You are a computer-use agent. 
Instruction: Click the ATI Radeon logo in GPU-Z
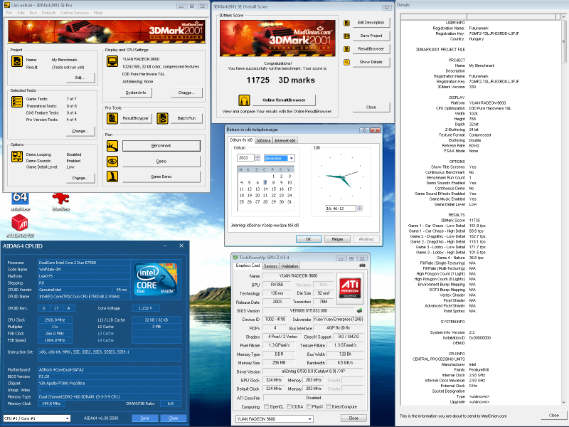(350, 288)
